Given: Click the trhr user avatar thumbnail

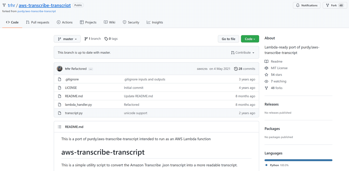Looking at the screenshot, I should pyautogui.click(x=59, y=69).
